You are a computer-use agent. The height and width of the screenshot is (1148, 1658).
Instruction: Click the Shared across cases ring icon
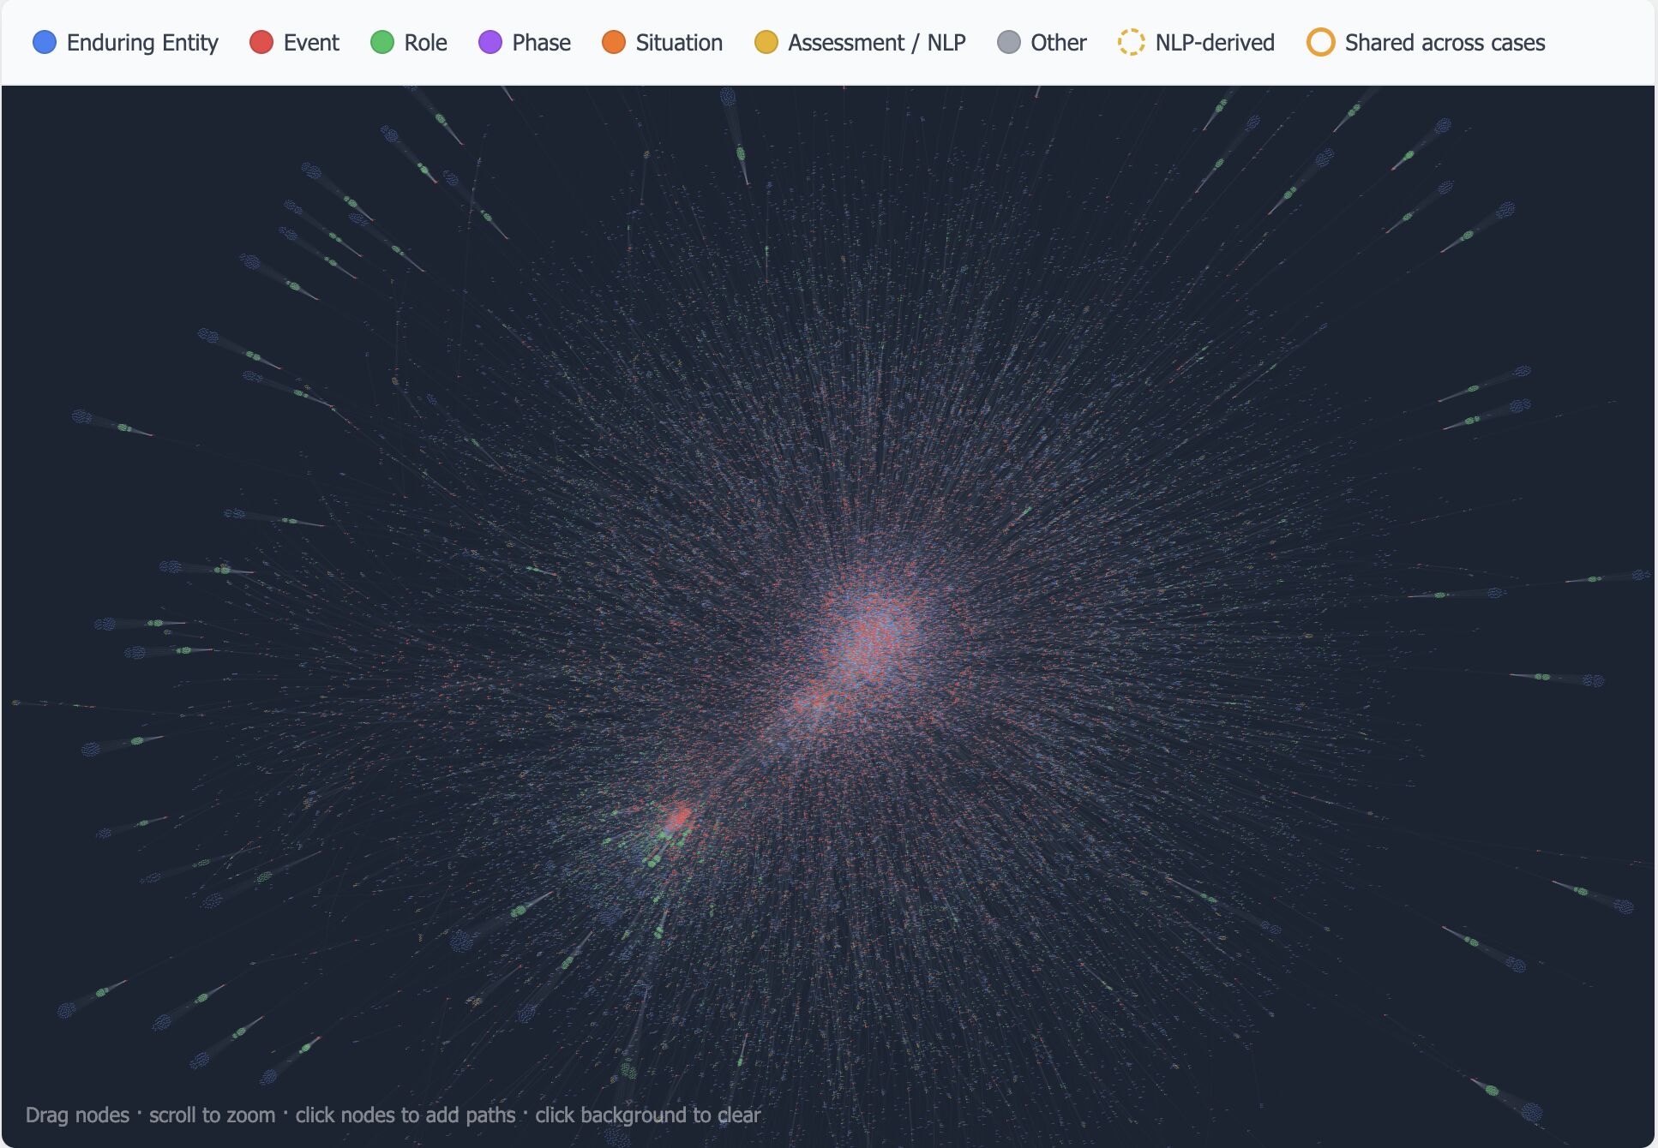pyautogui.click(x=1321, y=42)
